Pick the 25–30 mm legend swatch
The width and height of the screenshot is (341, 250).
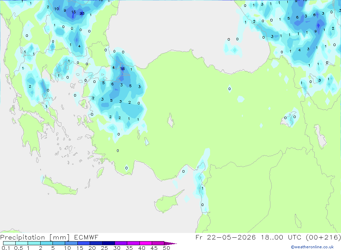(108, 243)
